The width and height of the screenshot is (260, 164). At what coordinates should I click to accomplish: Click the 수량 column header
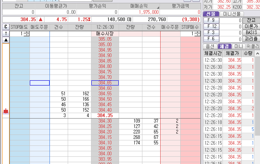(x=248, y=53)
